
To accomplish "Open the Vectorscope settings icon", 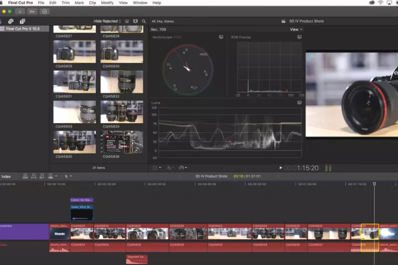I will (221, 37).
